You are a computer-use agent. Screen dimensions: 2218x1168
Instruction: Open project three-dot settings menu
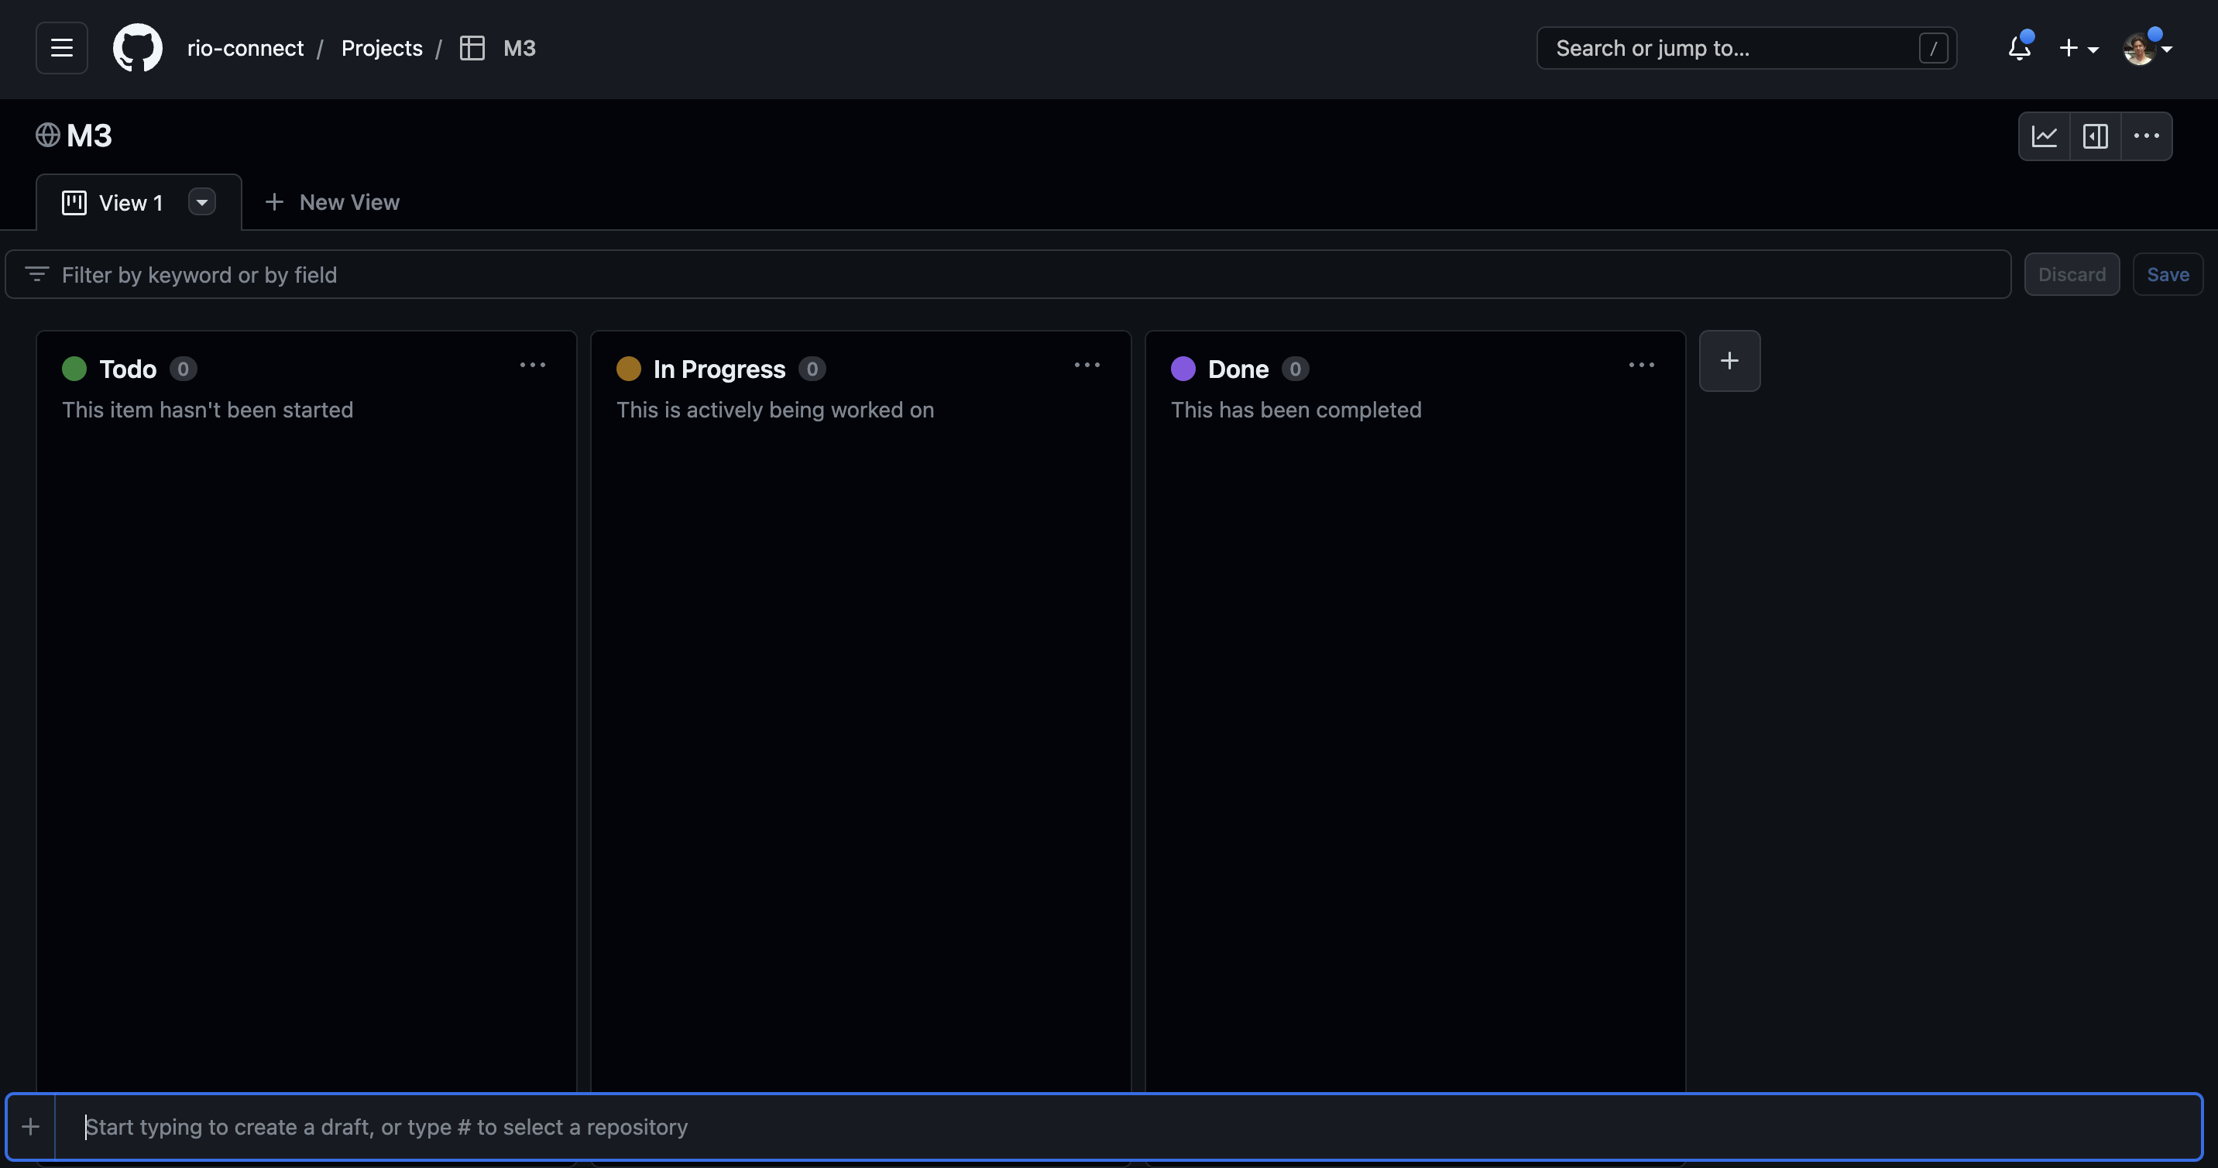pos(2146,136)
